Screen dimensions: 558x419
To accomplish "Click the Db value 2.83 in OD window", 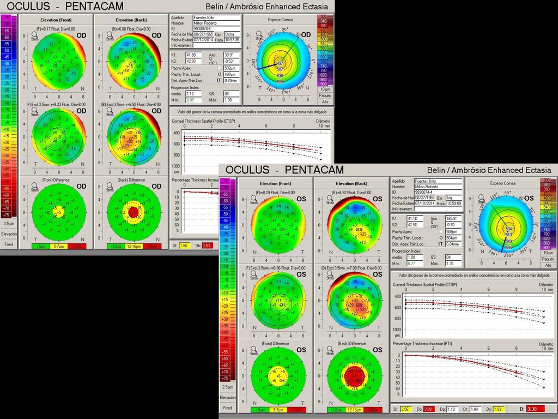I will click(208, 246).
